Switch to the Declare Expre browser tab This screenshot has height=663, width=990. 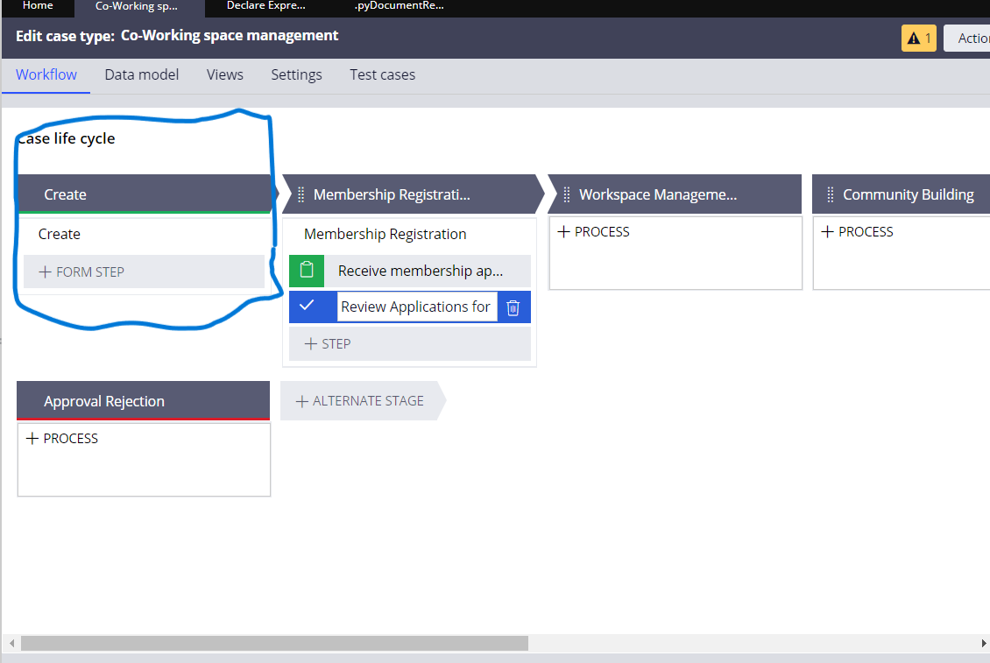pyautogui.click(x=265, y=6)
